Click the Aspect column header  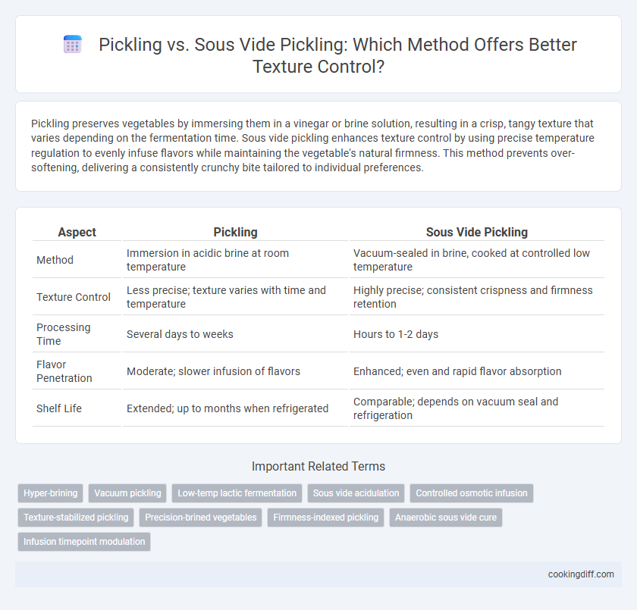coord(77,232)
